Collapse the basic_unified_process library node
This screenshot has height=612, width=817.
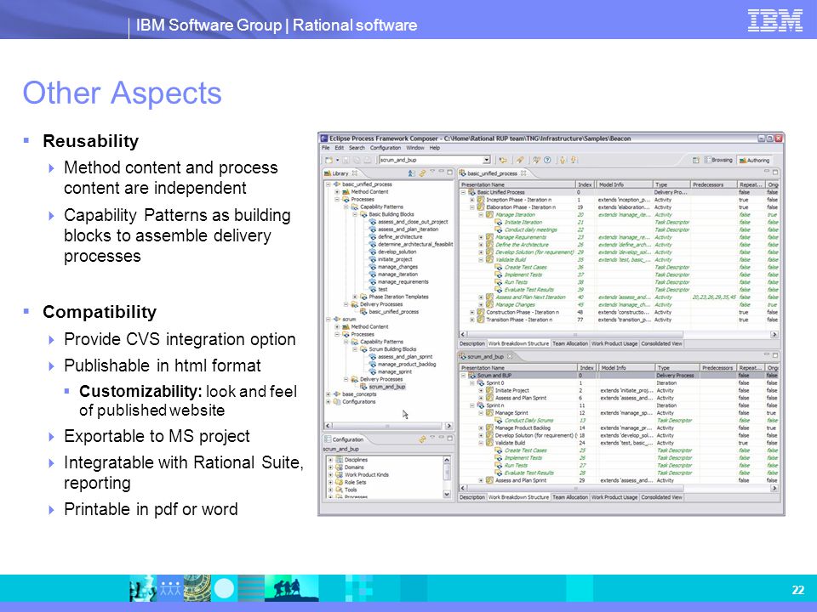tap(328, 184)
